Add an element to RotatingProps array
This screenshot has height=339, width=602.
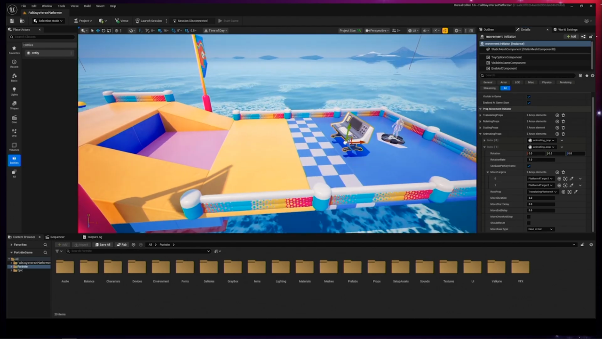[557, 121]
